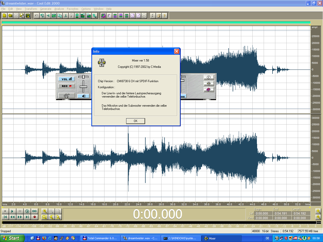
Task: Click the Zoom Out horizontal magnifier
Action: point(51,211)
